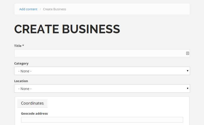204x125 pixels.
Task: Click the Title field label
Action: click(18, 46)
